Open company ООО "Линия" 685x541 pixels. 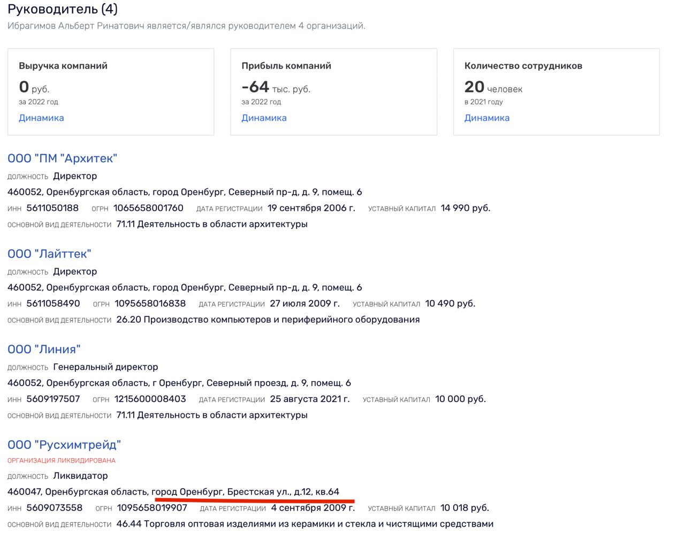(x=44, y=349)
